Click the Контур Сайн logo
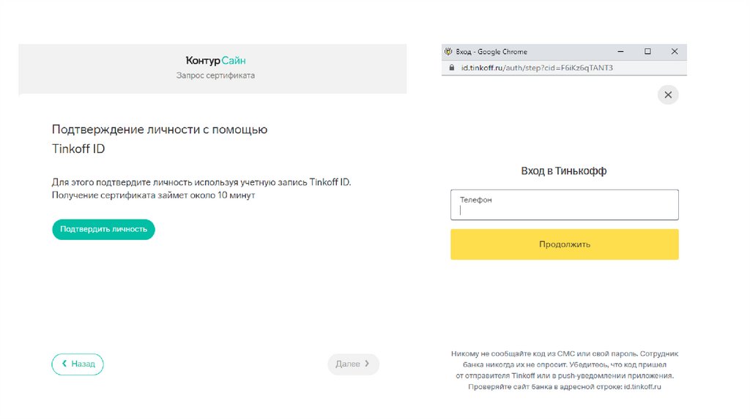The image size is (750, 420). [x=215, y=60]
